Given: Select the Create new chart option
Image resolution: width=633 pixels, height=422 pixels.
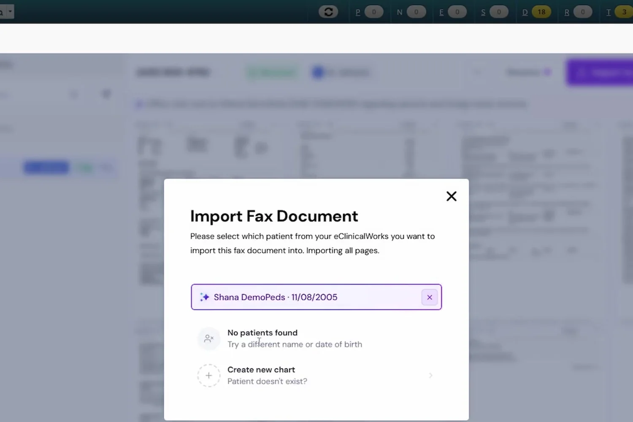Looking at the screenshot, I should click(316, 375).
